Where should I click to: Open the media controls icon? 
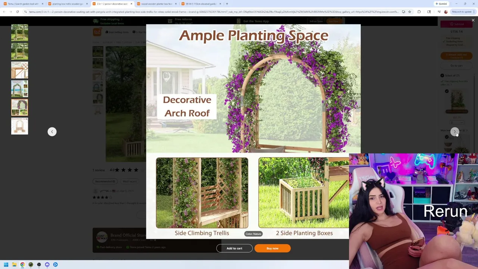pos(439,12)
